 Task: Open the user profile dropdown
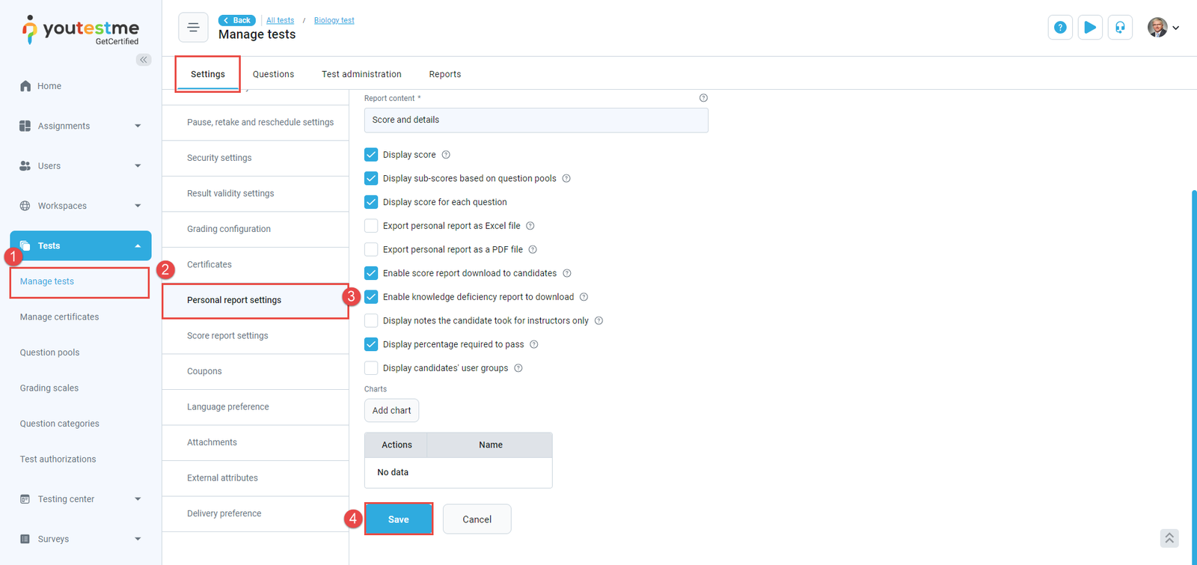click(x=1163, y=28)
